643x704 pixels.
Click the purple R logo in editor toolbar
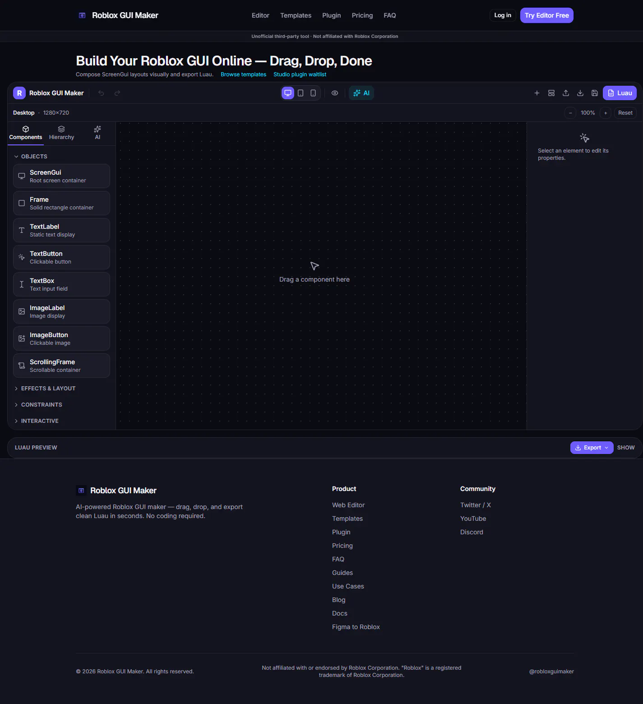click(19, 93)
